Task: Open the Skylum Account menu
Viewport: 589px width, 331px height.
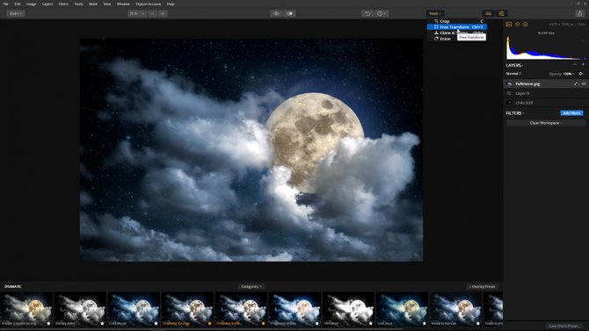Action: (x=148, y=4)
